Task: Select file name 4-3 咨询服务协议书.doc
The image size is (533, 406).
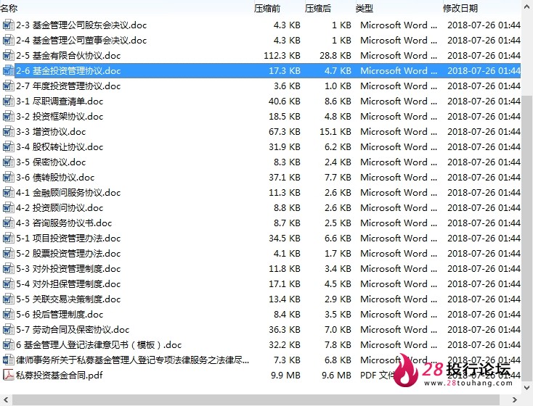Action: point(64,223)
